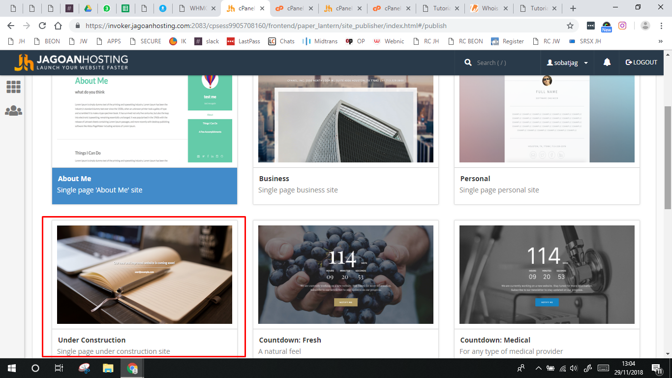672x378 pixels.
Task: Open the Register bookmark
Action: pos(507,41)
